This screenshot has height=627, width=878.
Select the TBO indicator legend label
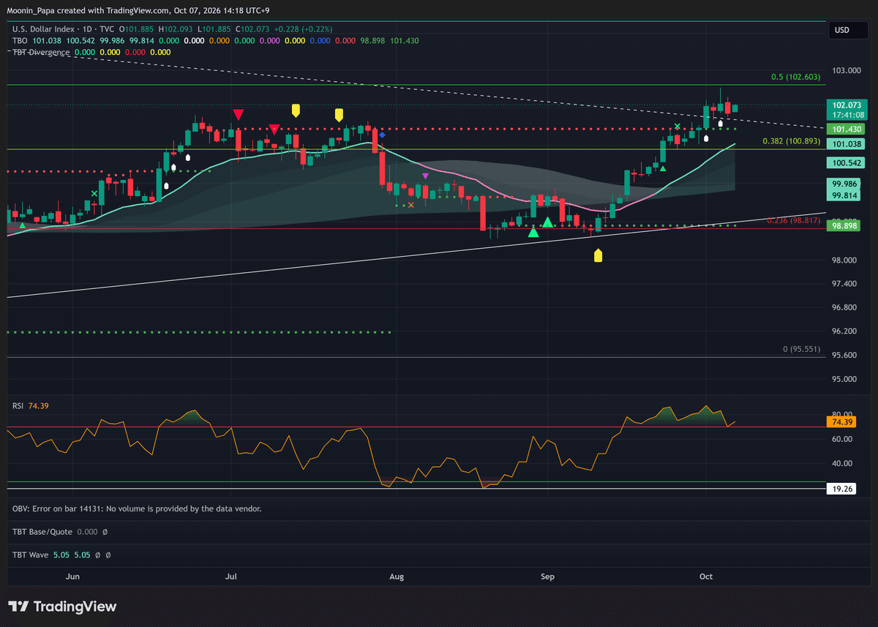click(x=20, y=40)
